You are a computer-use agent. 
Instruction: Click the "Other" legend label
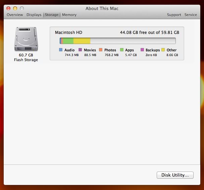click(x=171, y=50)
